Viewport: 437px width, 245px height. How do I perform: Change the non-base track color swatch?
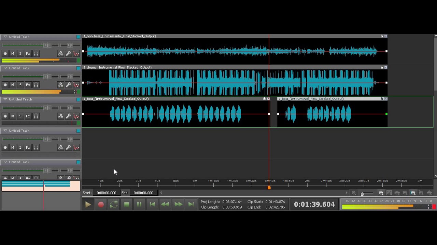tap(79, 37)
